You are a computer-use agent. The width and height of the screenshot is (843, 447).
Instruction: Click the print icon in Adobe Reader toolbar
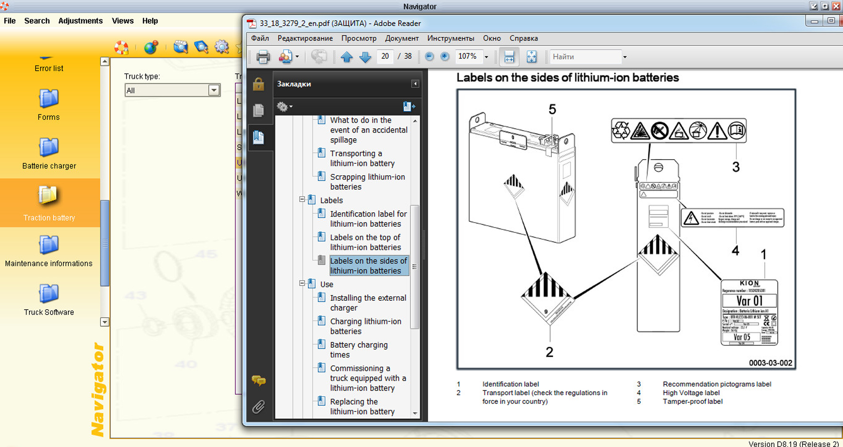click(x=263, y=57)
